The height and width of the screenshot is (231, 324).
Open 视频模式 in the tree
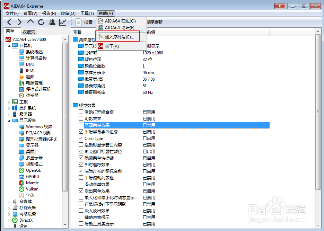click(30, 164)
